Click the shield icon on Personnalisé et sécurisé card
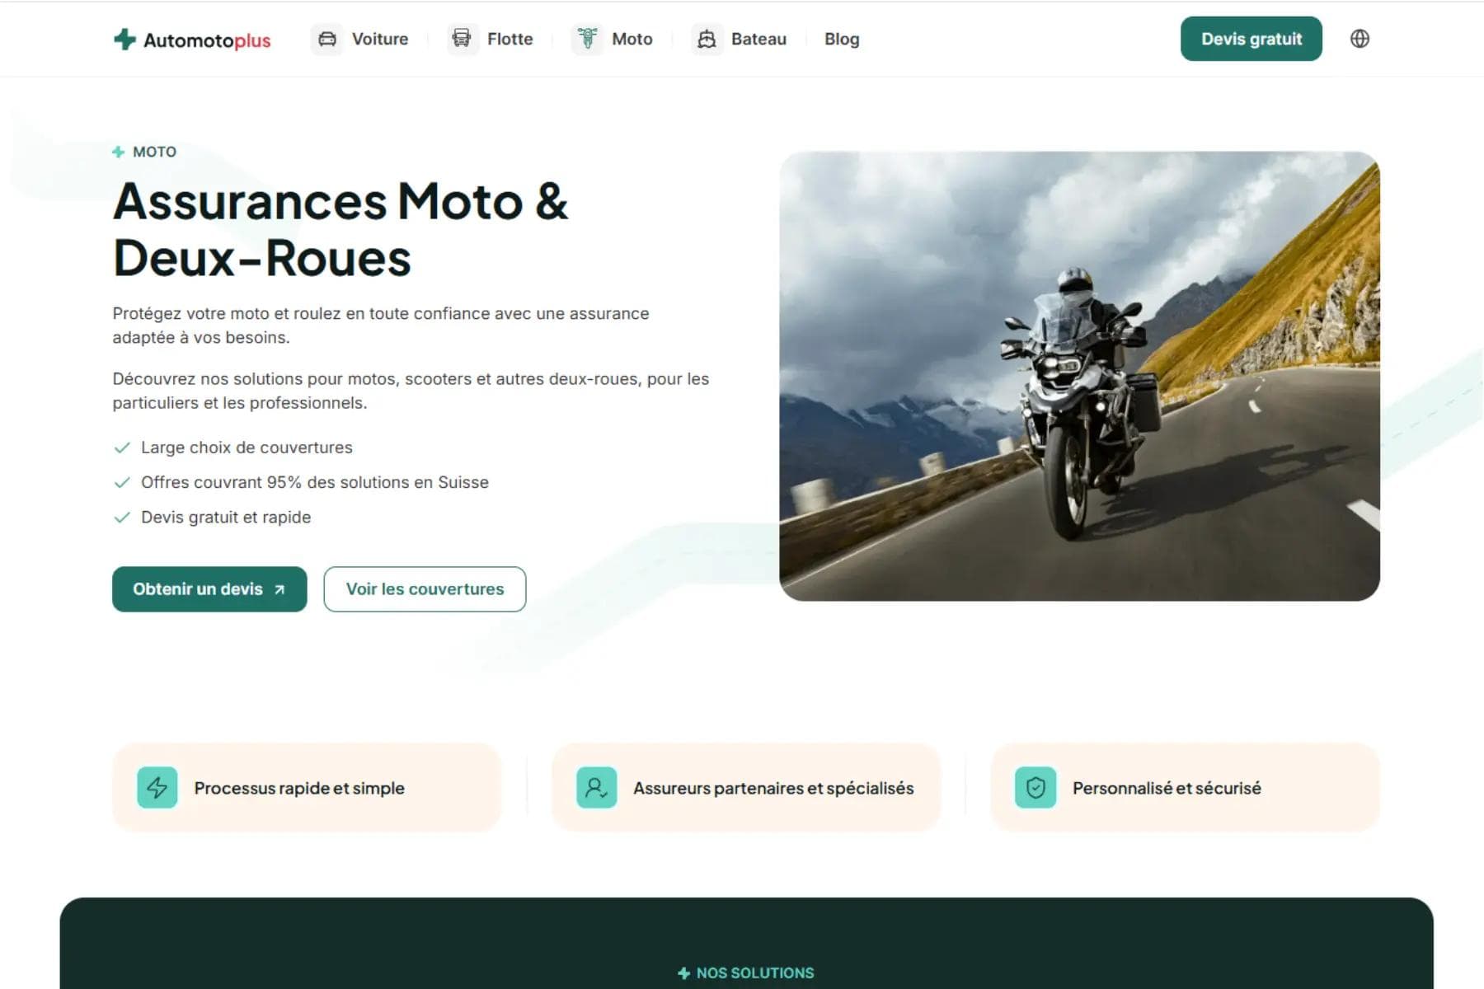 (1036, 788)
